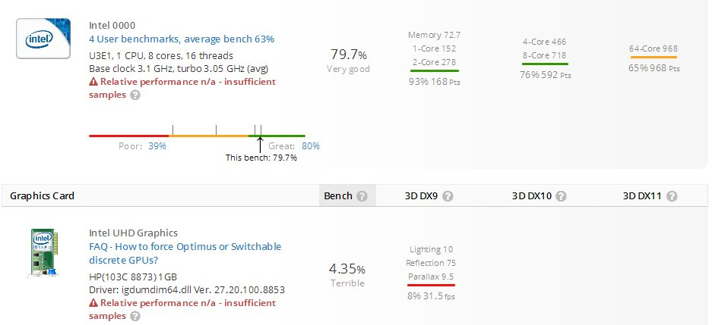Click the This bench marker arrow

coord(260,143)
